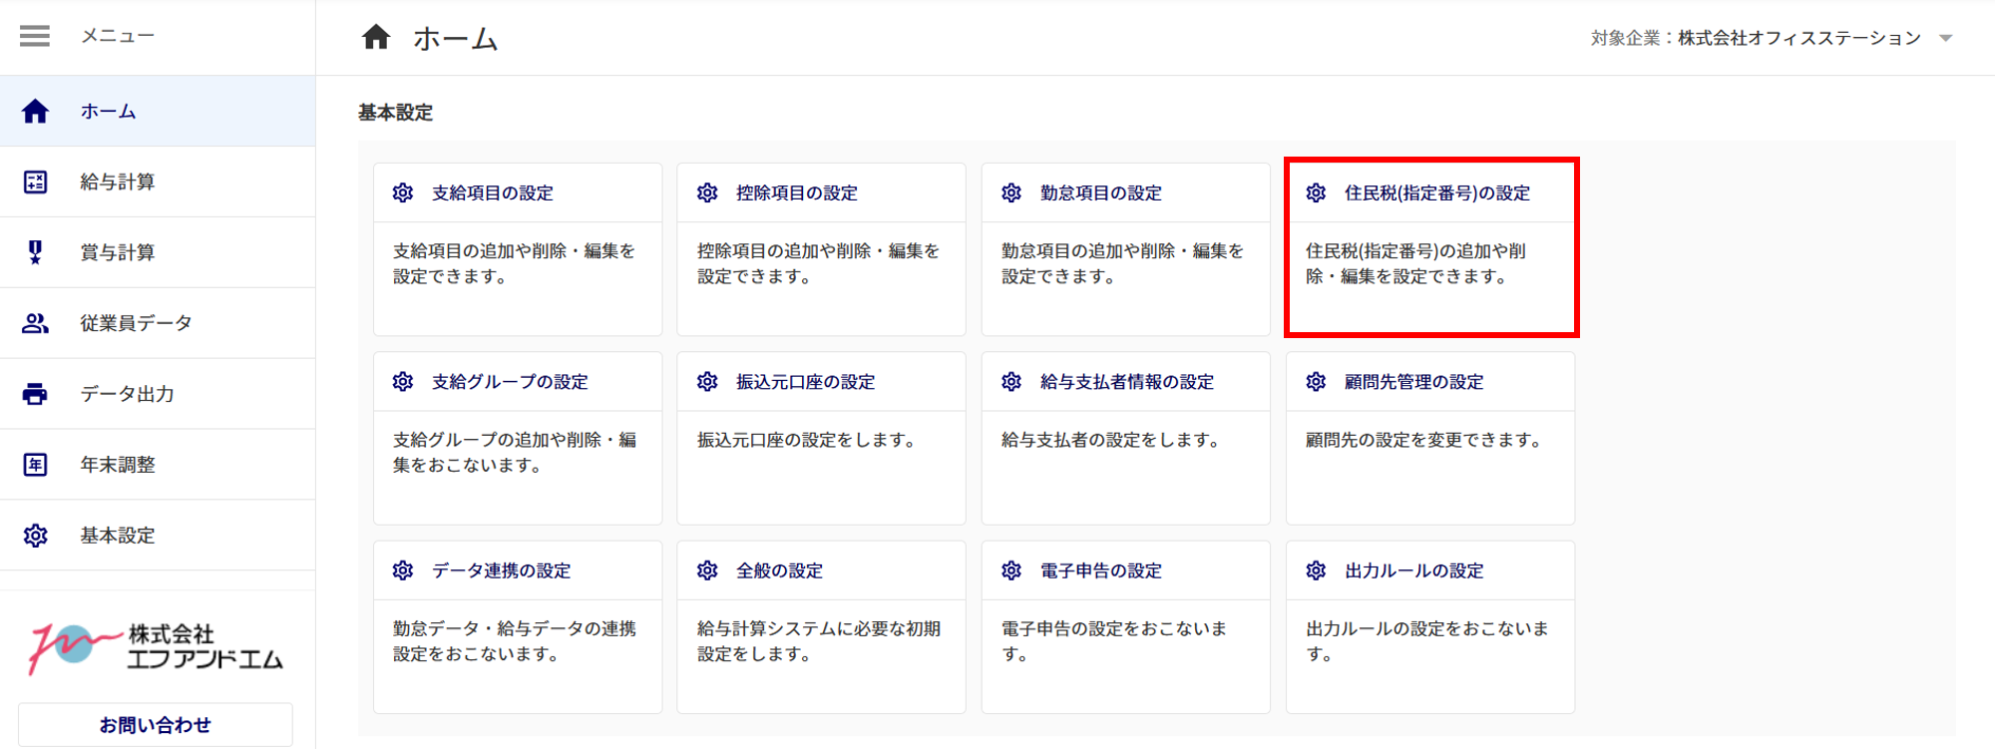This screenshot has height=749, width=1995.
Task: Open 賞与計算 in the sidebar menu
Action: 158,252
